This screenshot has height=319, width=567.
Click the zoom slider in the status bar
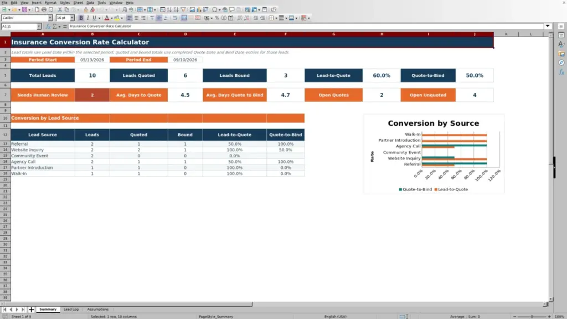point(532,316)
